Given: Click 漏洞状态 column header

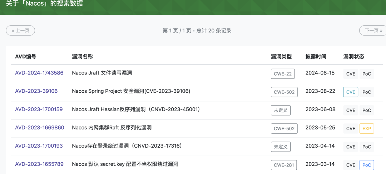Looking at the screenshot, I should pyautogui.click(x=354, y=56).
